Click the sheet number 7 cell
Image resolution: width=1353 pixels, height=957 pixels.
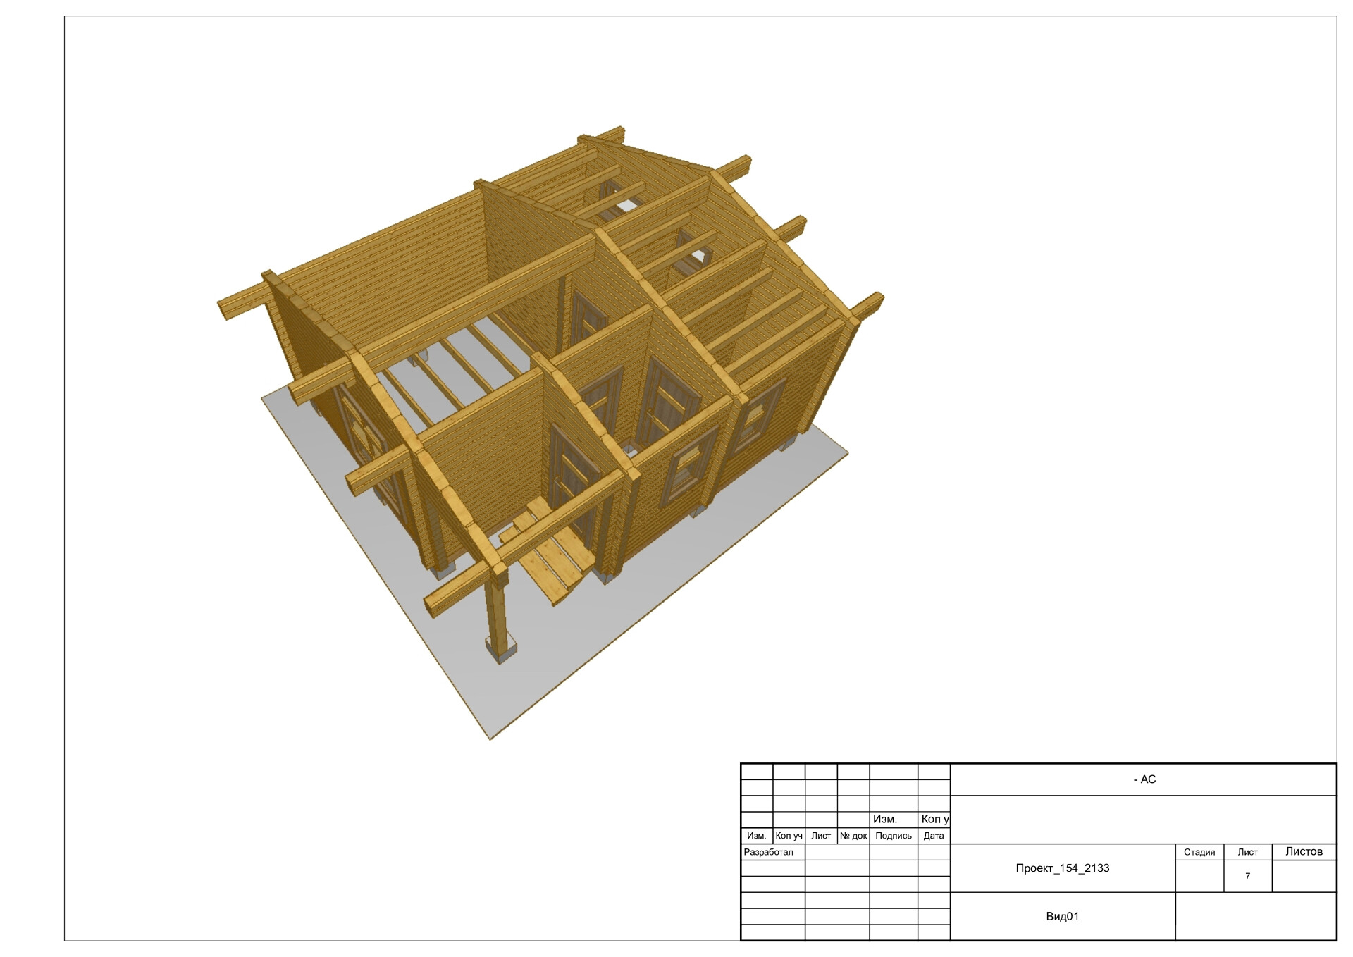tap(1247, 876)
